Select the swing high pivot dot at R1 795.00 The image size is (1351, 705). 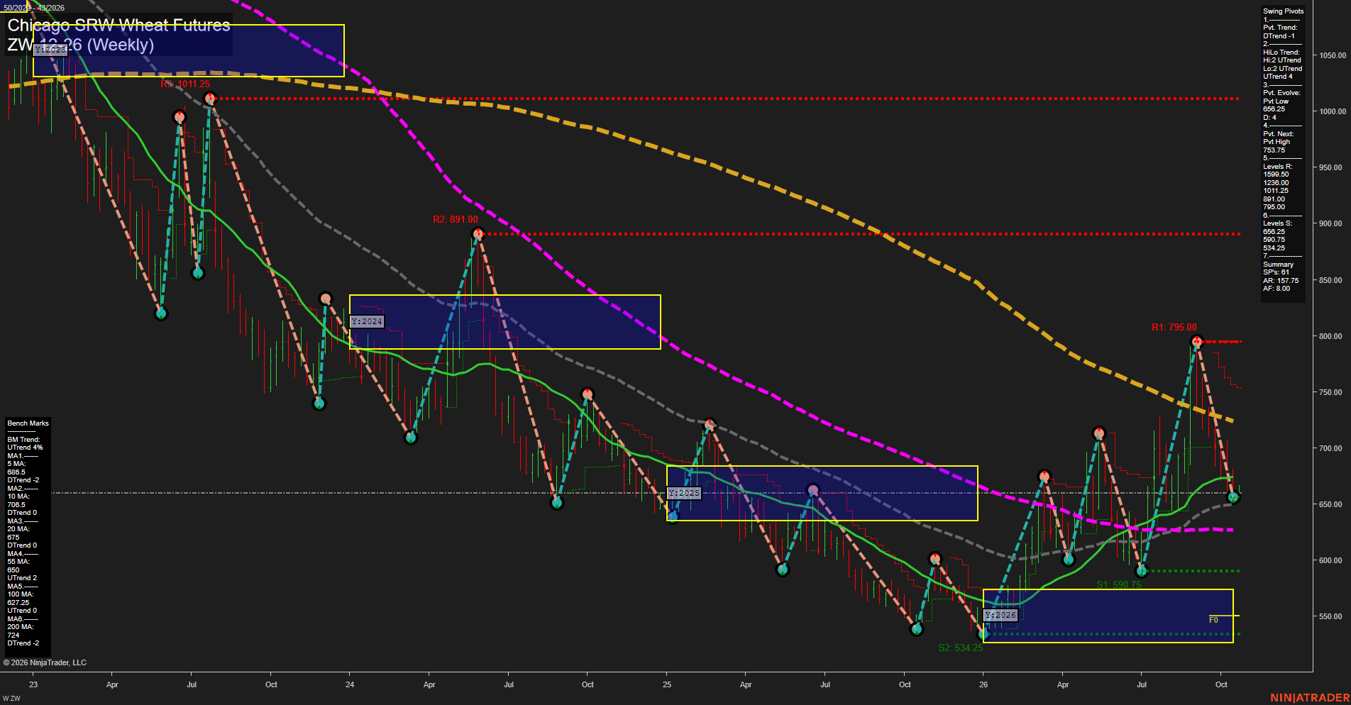click(1197, 342)
